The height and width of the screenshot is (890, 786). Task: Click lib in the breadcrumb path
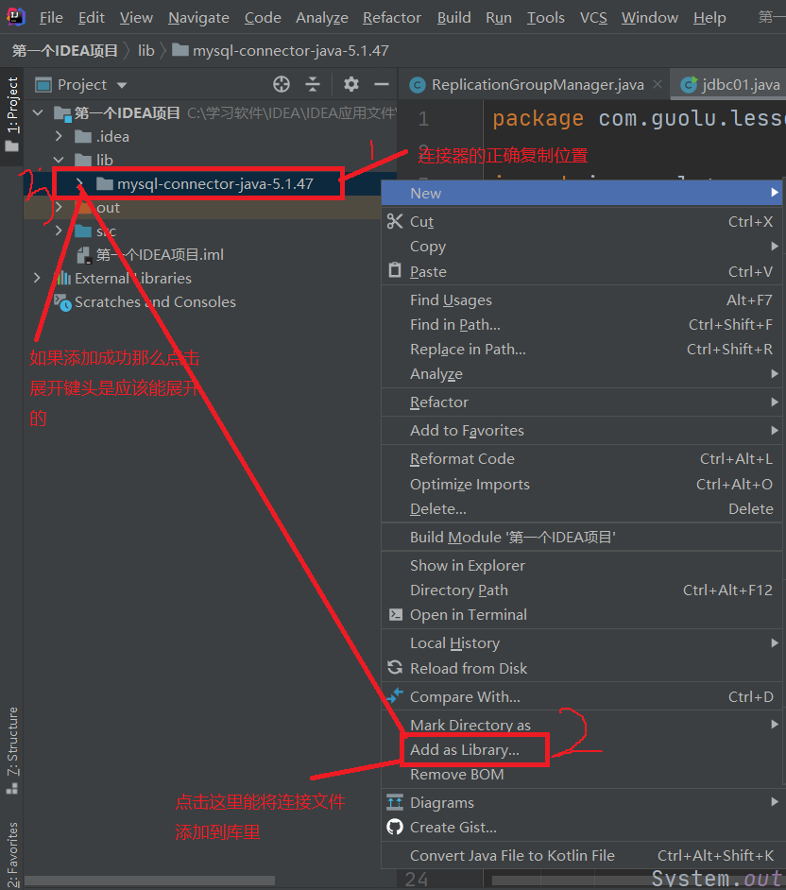(145, 50)
